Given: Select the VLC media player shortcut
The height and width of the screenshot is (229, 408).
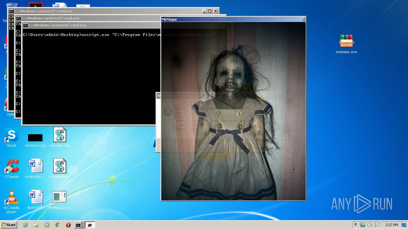Looking at the screenshot, I should [x=11, y=202].
